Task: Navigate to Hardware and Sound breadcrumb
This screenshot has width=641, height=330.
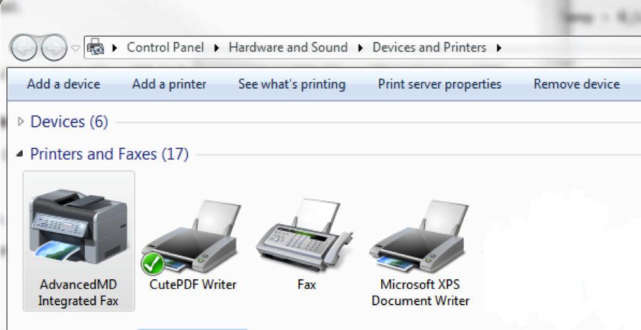Action: coord(288,47)
